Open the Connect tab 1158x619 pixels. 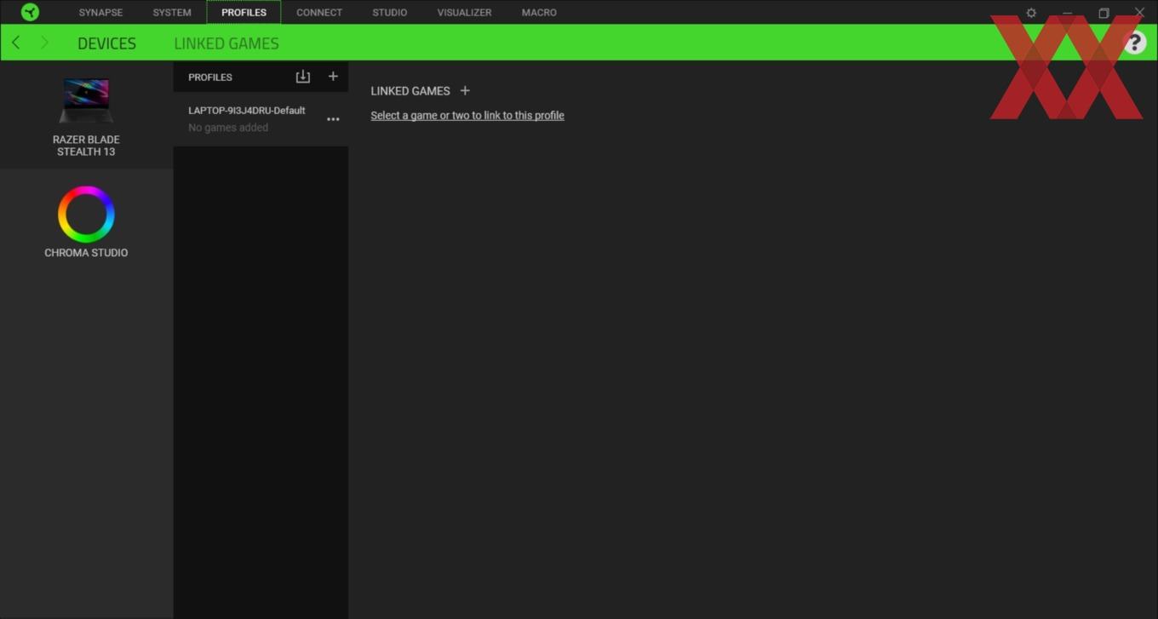click(319, 13)
